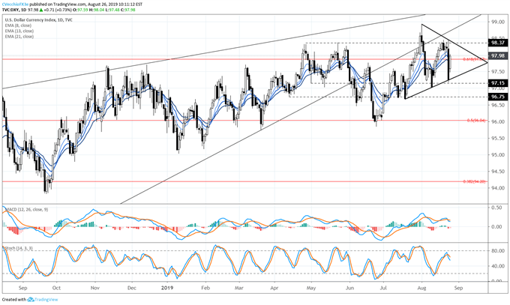The height and width of the screenshot is (305, 510).
Task: Click the Nov label on time axis
Action: (x=95, y=288)
